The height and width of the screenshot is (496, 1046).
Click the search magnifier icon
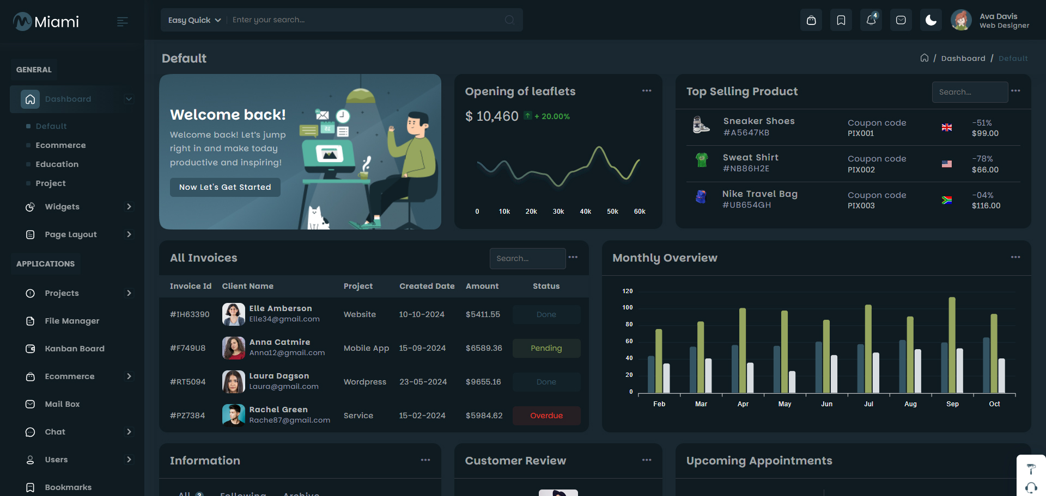[509, 20]
